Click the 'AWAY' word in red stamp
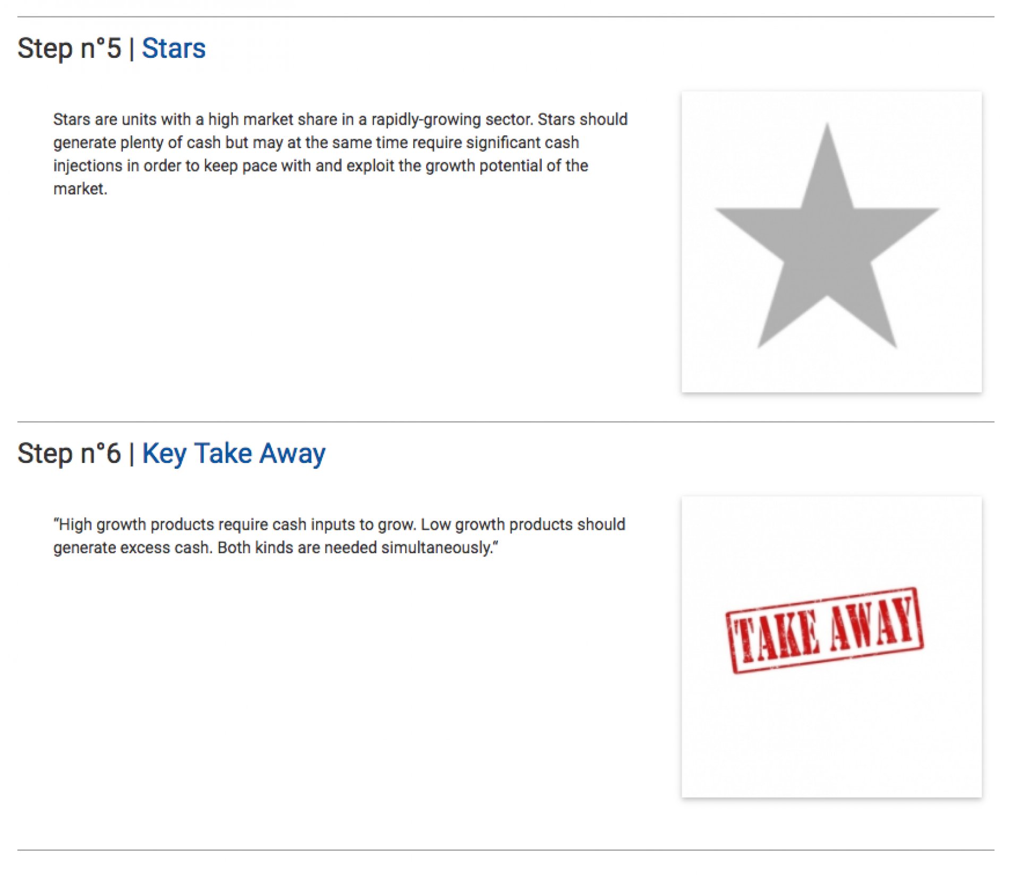 [x=873, y=622]
